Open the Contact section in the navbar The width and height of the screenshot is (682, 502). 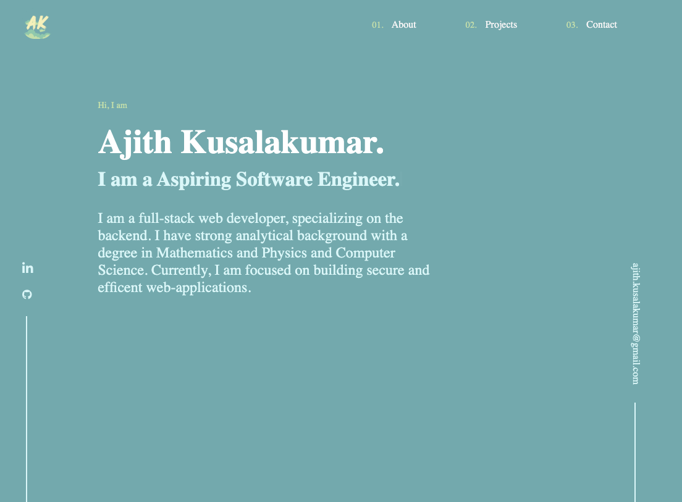602,25
